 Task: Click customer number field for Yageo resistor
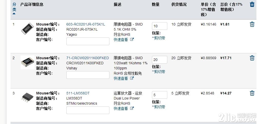point(88,41)
